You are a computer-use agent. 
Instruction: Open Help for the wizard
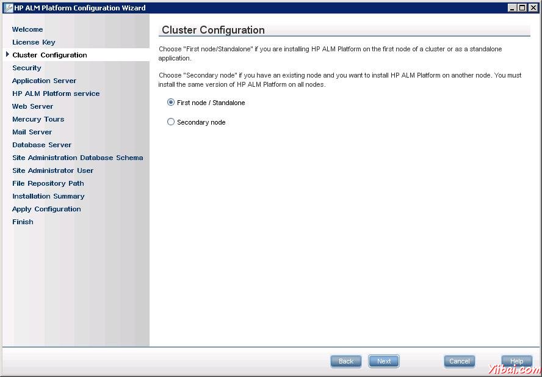coord(516,361)
